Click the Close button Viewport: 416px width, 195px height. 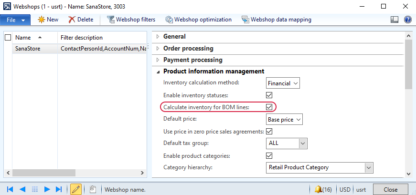(391, 190)
